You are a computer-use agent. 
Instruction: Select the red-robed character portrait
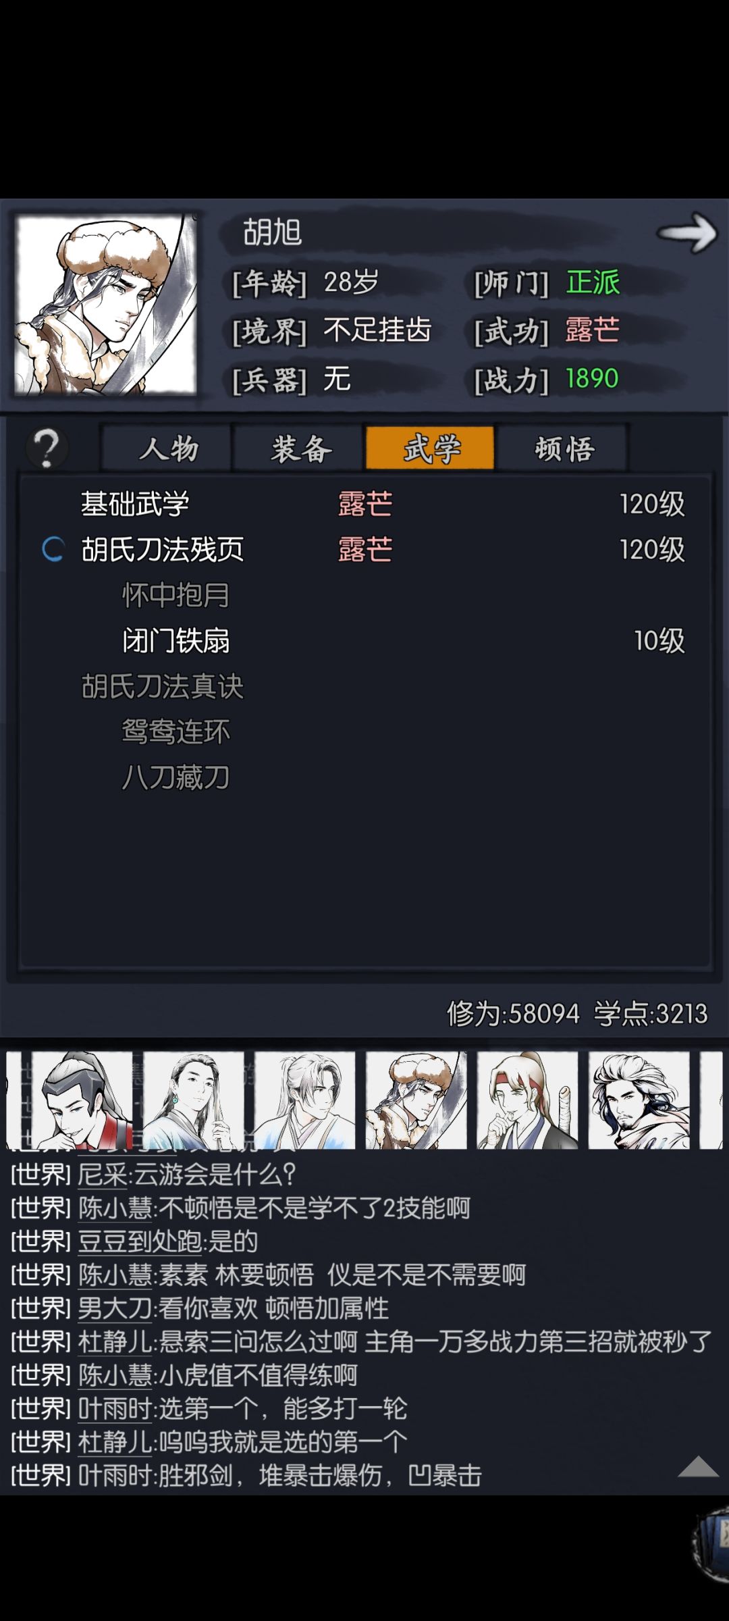point(82,1100)
